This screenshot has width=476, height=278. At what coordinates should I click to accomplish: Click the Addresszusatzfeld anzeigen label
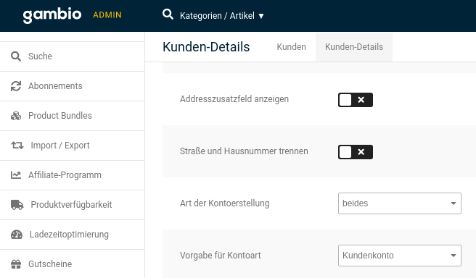(x=234, y=99)
